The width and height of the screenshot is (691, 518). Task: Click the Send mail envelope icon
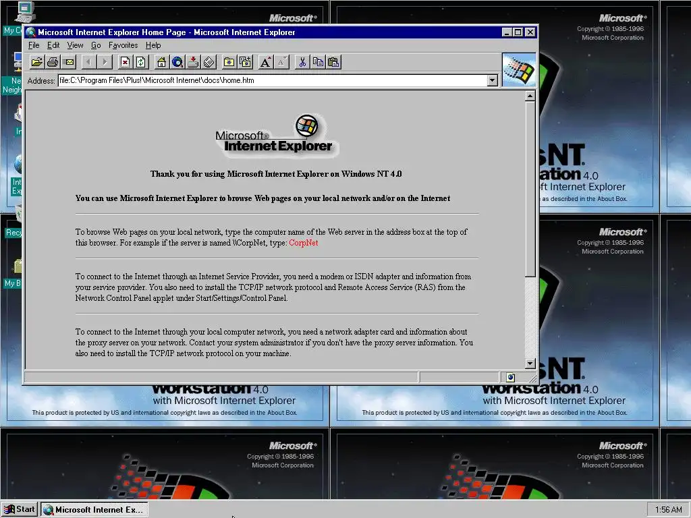pos(68,62)
